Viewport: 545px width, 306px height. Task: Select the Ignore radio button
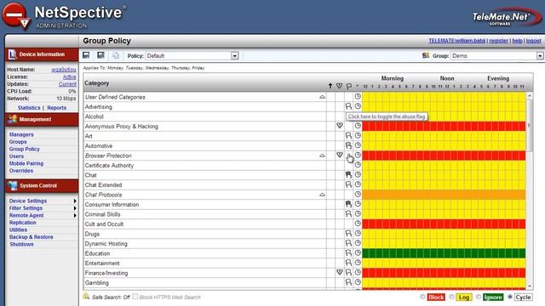pyautogui.click(x=479, y=297)
